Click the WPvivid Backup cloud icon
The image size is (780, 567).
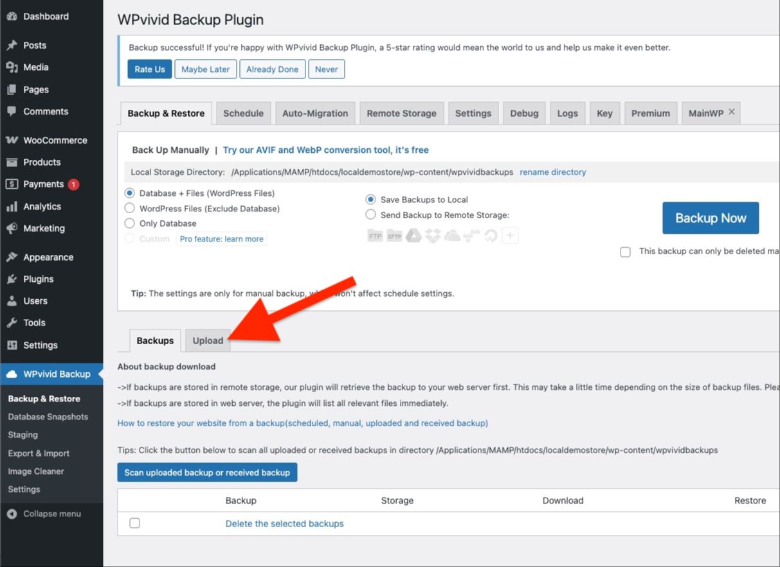(x=12, y=374)
